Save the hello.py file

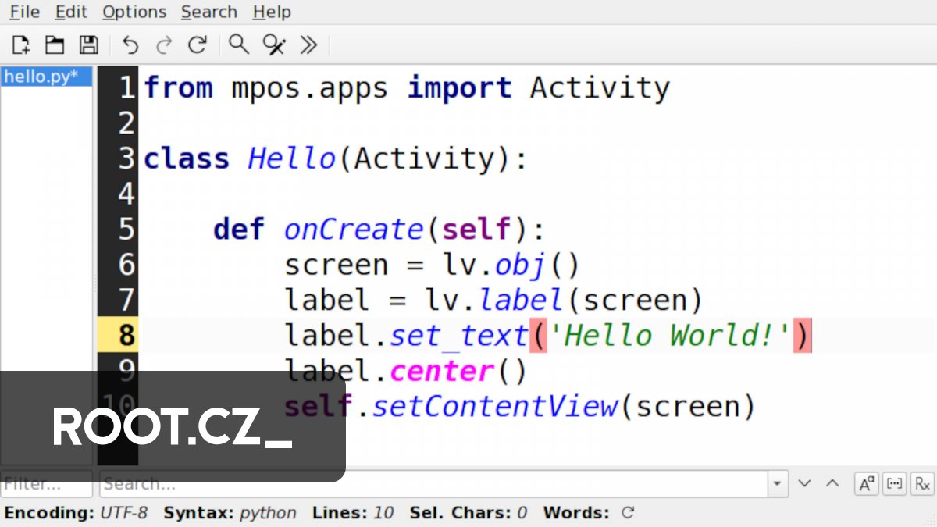tap(88, 45)
